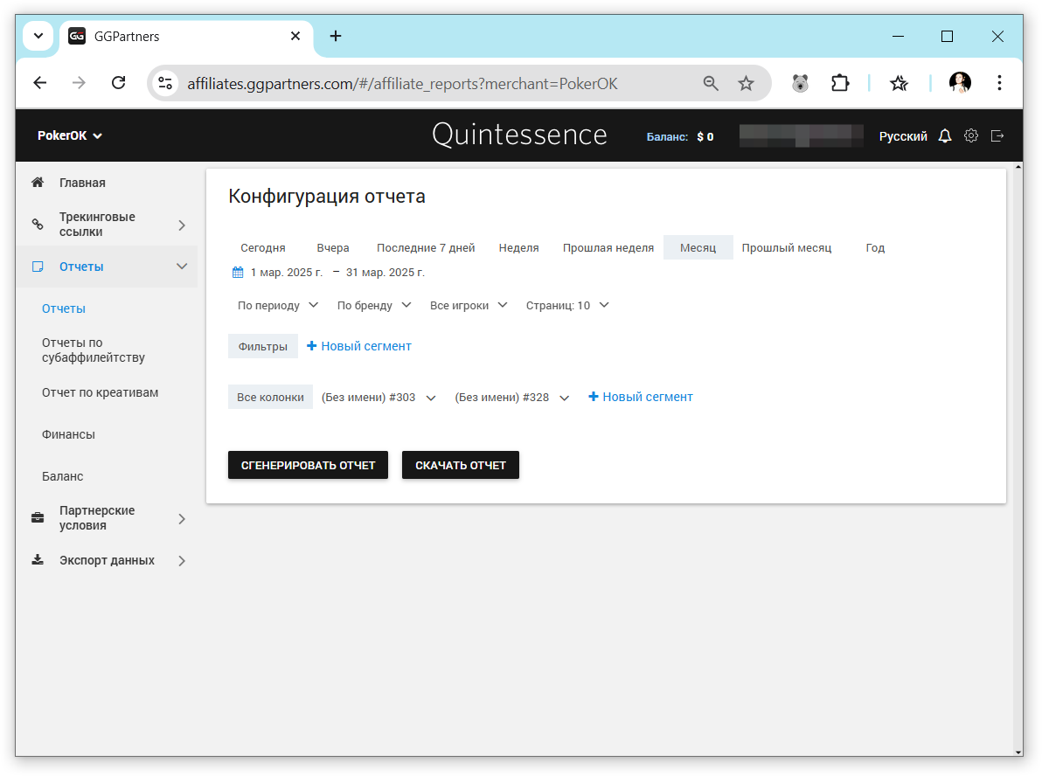Expand Трекинговые ссылки submenu
Image resolution: width=1042 pixels, height=776 pixels.
coord(182,225)
